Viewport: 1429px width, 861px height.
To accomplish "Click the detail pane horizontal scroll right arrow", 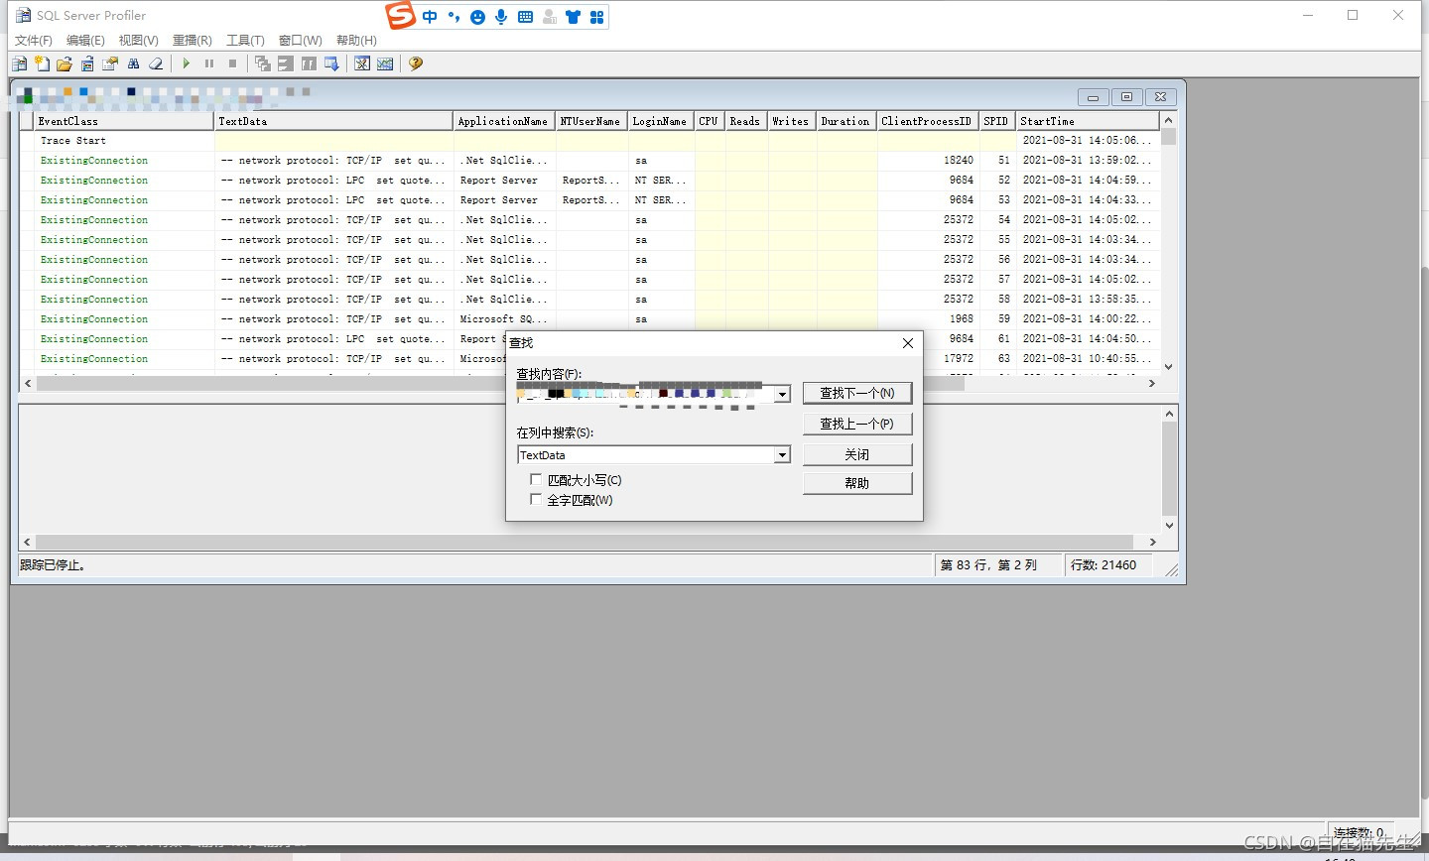I will [x=1152, y=542].
